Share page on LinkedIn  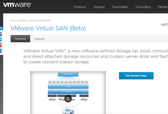[1, 51]
